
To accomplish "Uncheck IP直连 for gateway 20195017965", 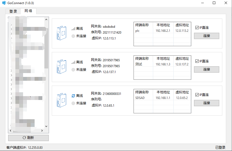I will pyautogui.click(x=197, y=61).
